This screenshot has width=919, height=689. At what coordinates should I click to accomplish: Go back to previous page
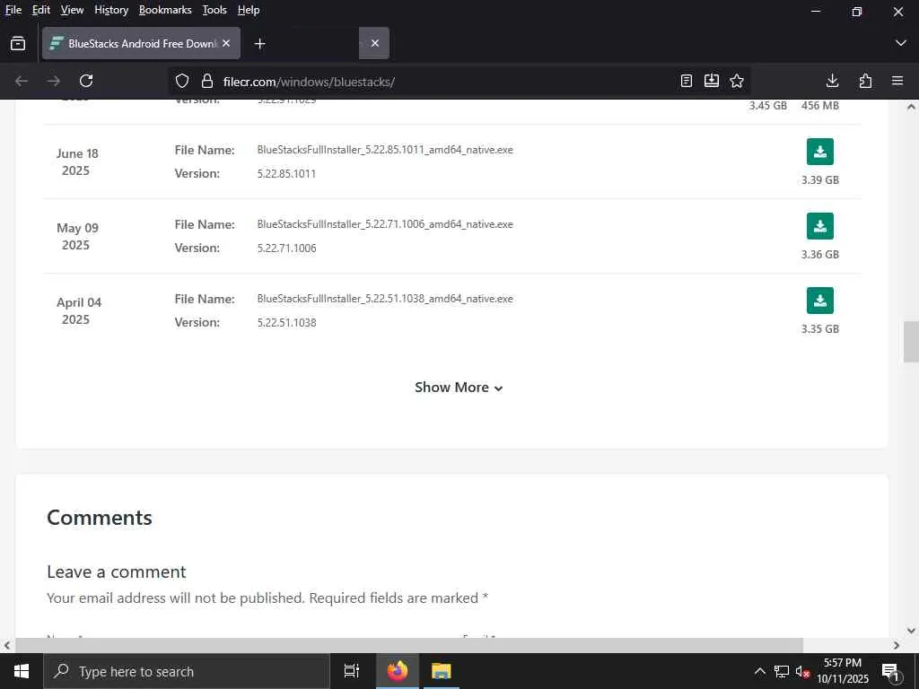click(x=22, y=81)
